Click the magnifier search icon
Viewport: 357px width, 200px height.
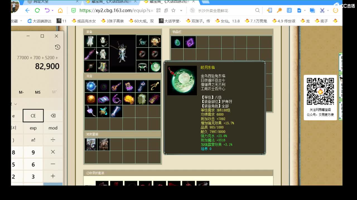(x=257, y=11)
